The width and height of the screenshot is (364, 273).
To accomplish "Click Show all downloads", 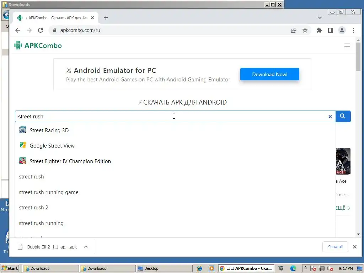I will pyautogui.click(x=335, y=247).
